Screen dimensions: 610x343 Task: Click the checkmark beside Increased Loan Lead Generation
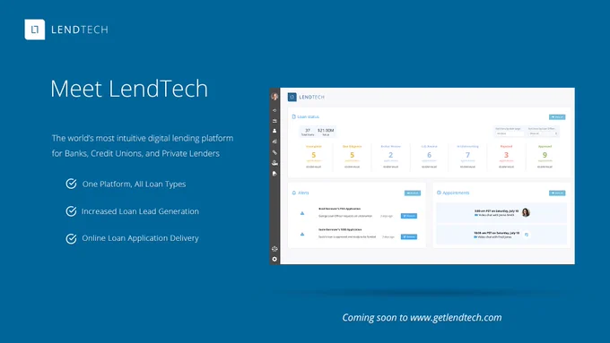[x=71, y=211]
